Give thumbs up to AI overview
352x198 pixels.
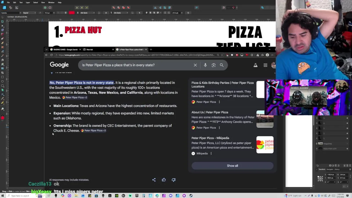coord(164,180)
